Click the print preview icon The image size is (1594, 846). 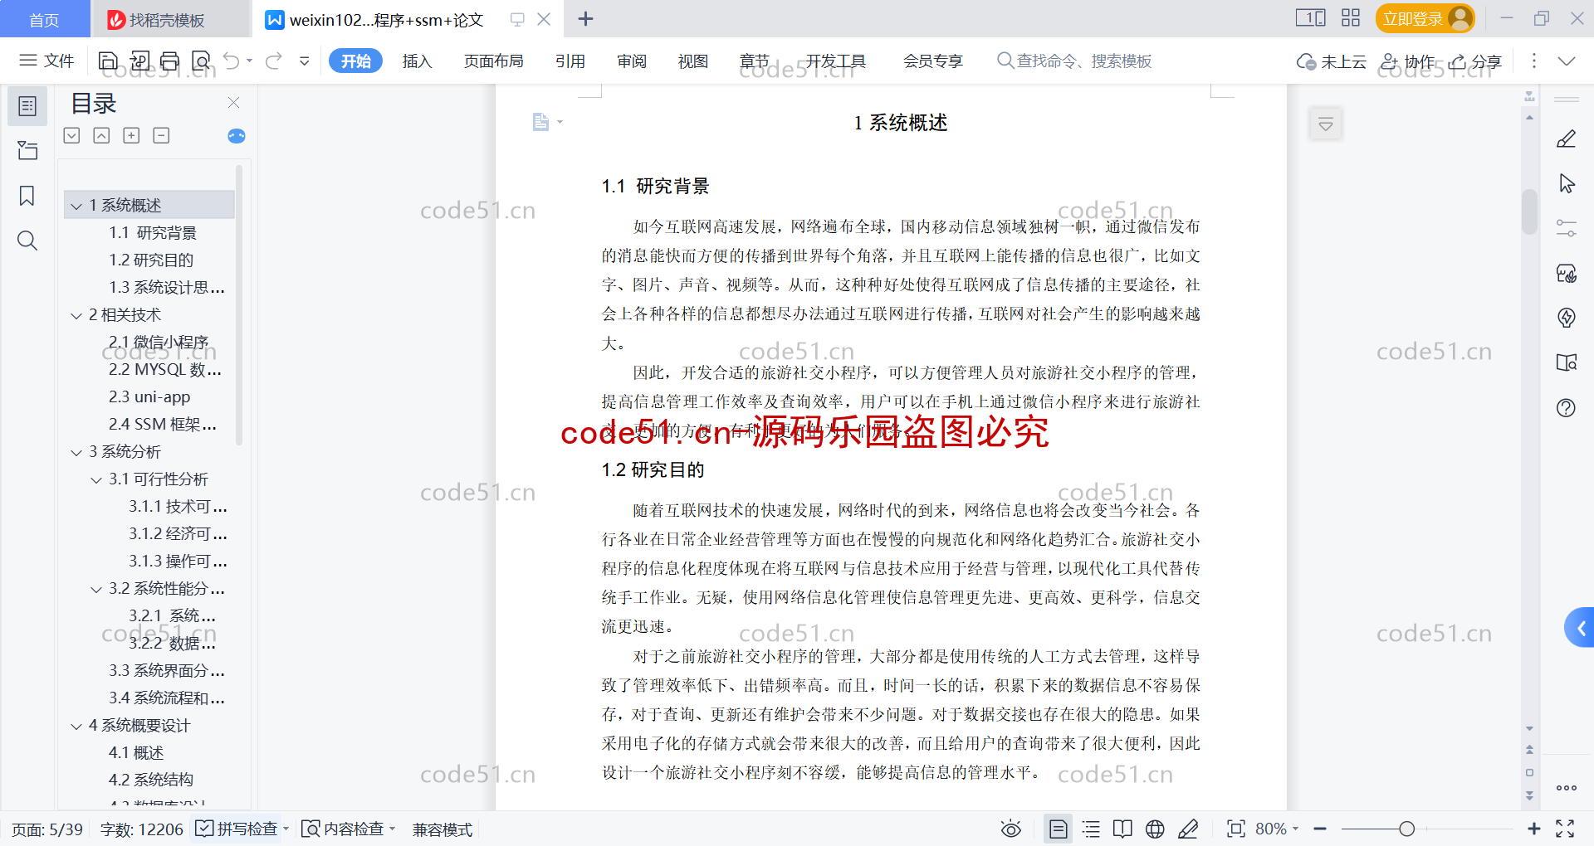(201, 61)
